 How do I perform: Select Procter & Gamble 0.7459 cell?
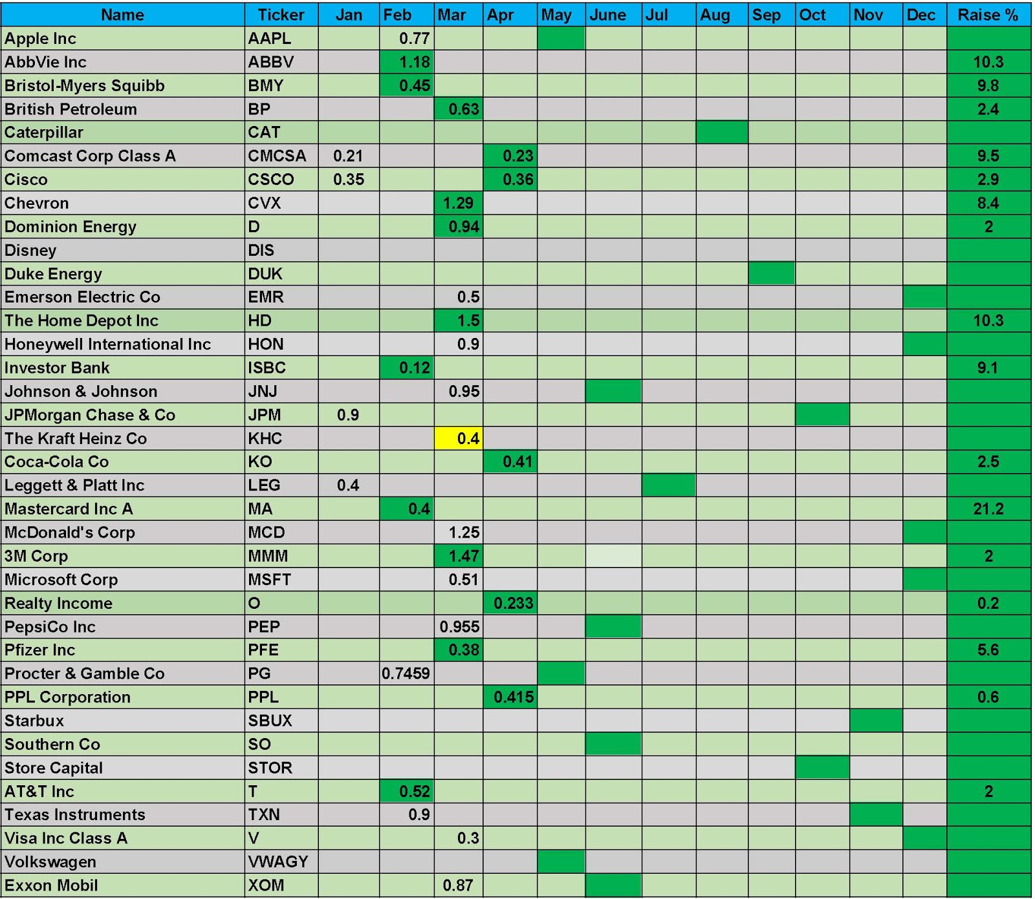coord(406,673)
